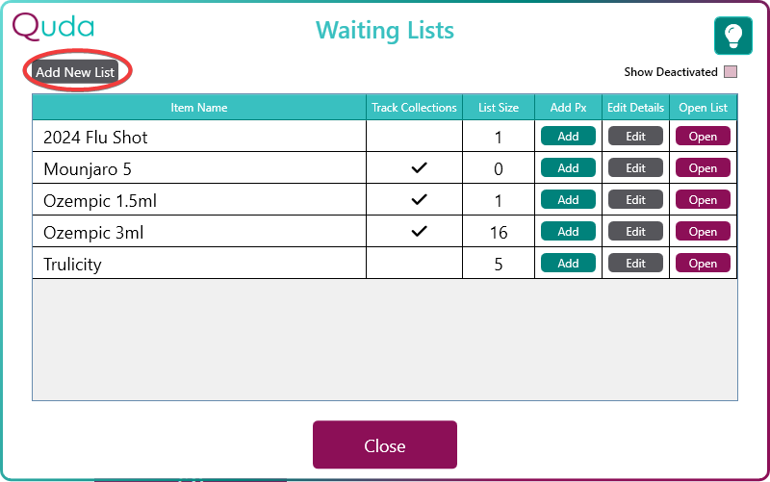Sort by List Size column header

click(499, 108)
